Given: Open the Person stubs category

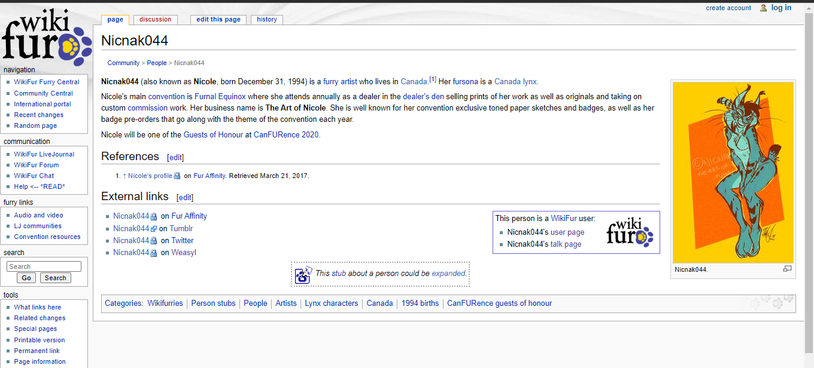Looking at the screenshot, I should [213, 303].
